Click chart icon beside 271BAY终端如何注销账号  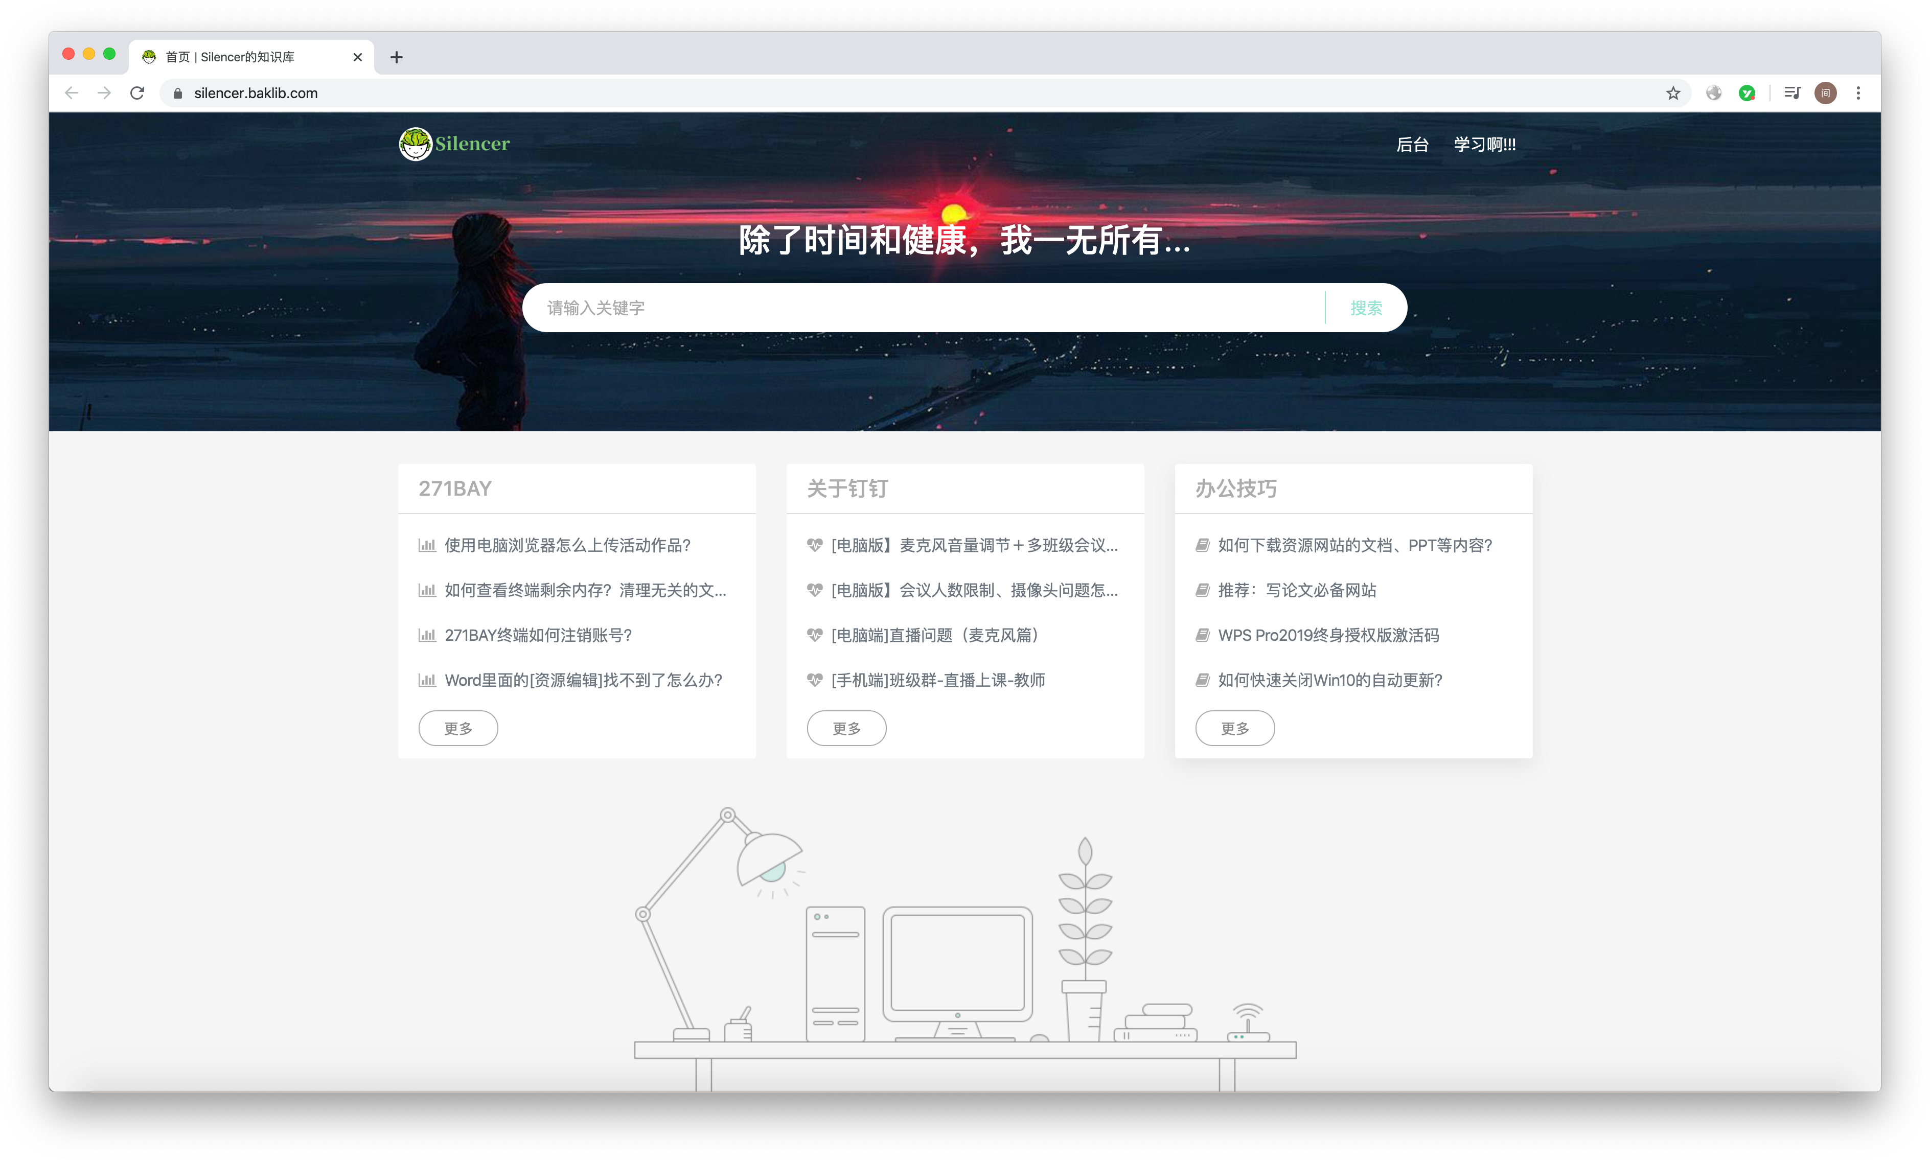pyautogui.click(x=427, y=635)
